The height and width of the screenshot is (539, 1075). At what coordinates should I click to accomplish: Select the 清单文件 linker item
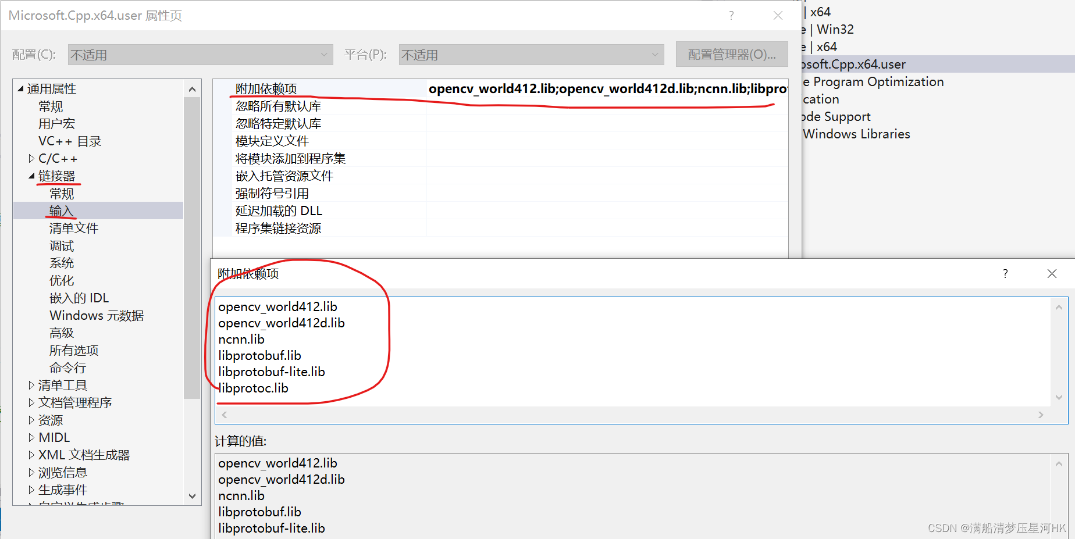[x=74, y=229]
